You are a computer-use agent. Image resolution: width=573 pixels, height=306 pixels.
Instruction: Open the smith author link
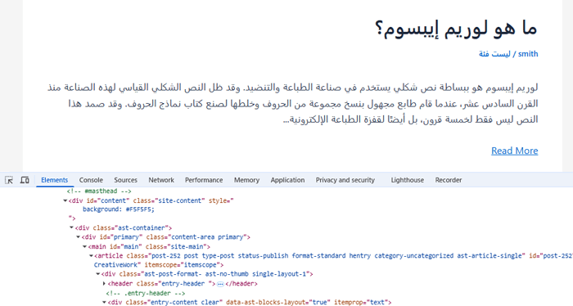coord(528,54)
